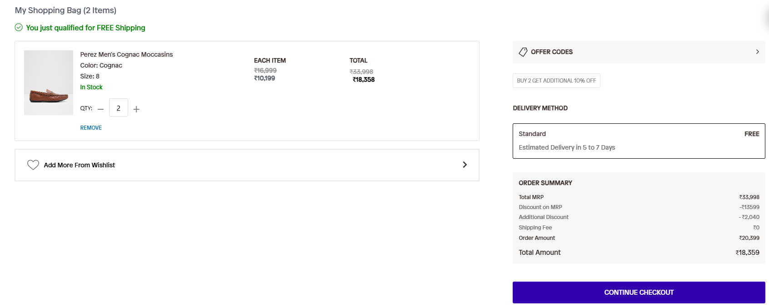Click the OFFER CODES label
This screenshot has width=769, height=307.
552,52
